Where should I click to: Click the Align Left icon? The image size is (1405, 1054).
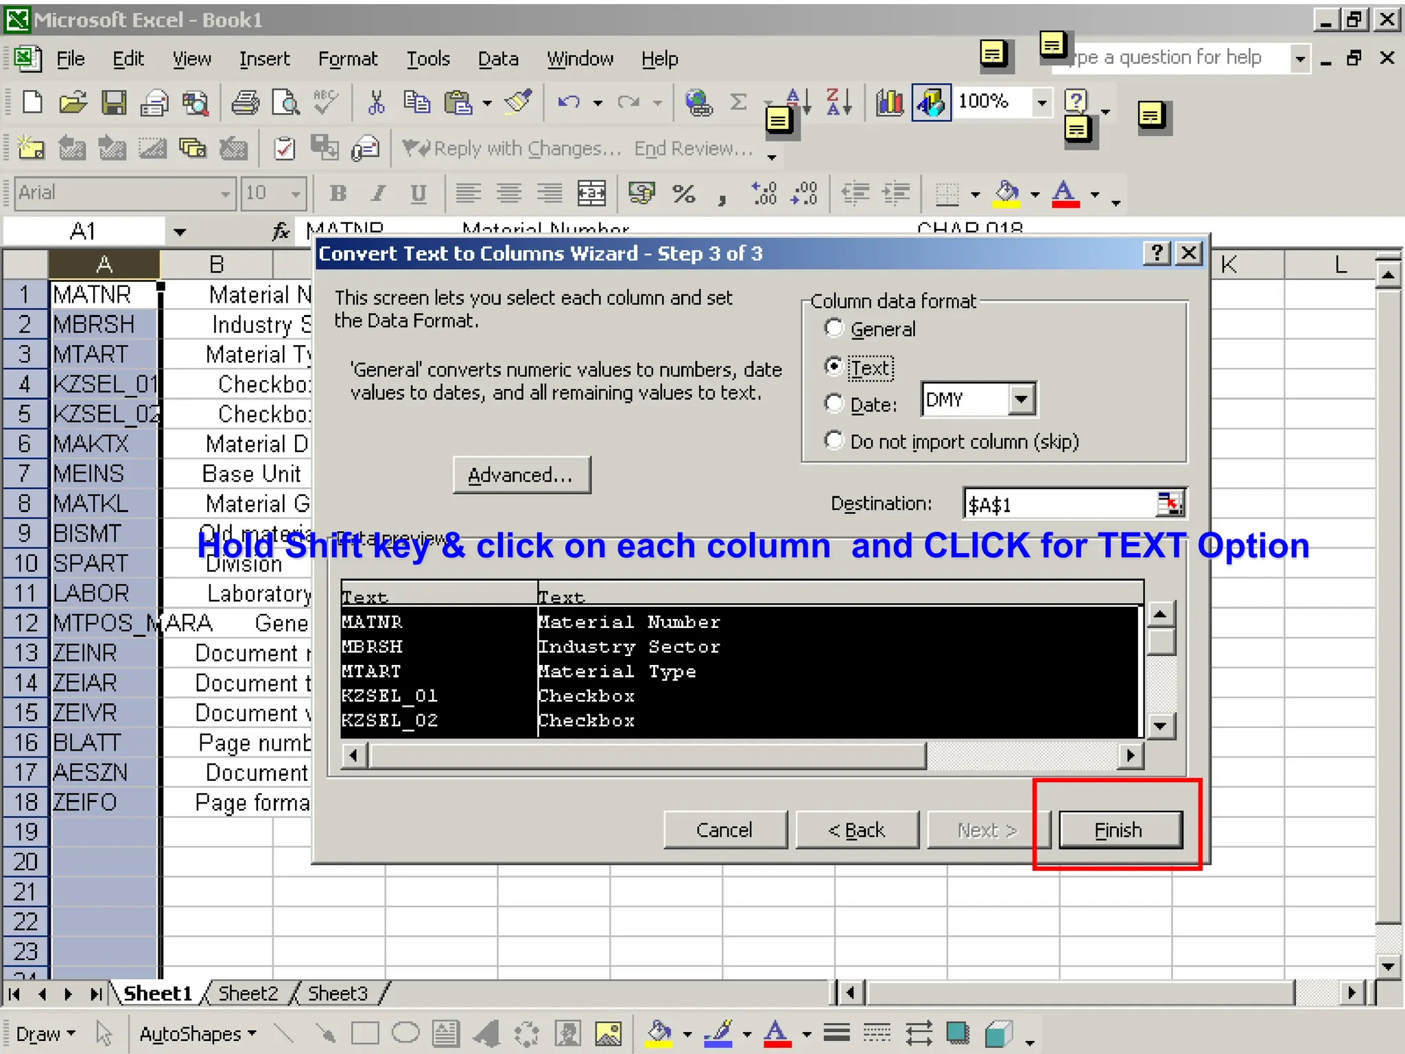tap(468, 194)
